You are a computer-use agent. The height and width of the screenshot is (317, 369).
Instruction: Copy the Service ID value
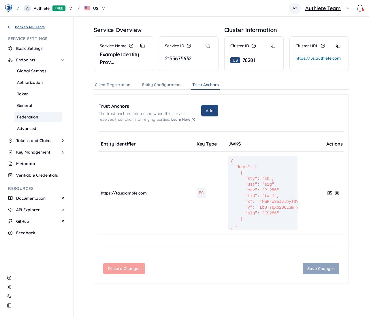[208, 46]
